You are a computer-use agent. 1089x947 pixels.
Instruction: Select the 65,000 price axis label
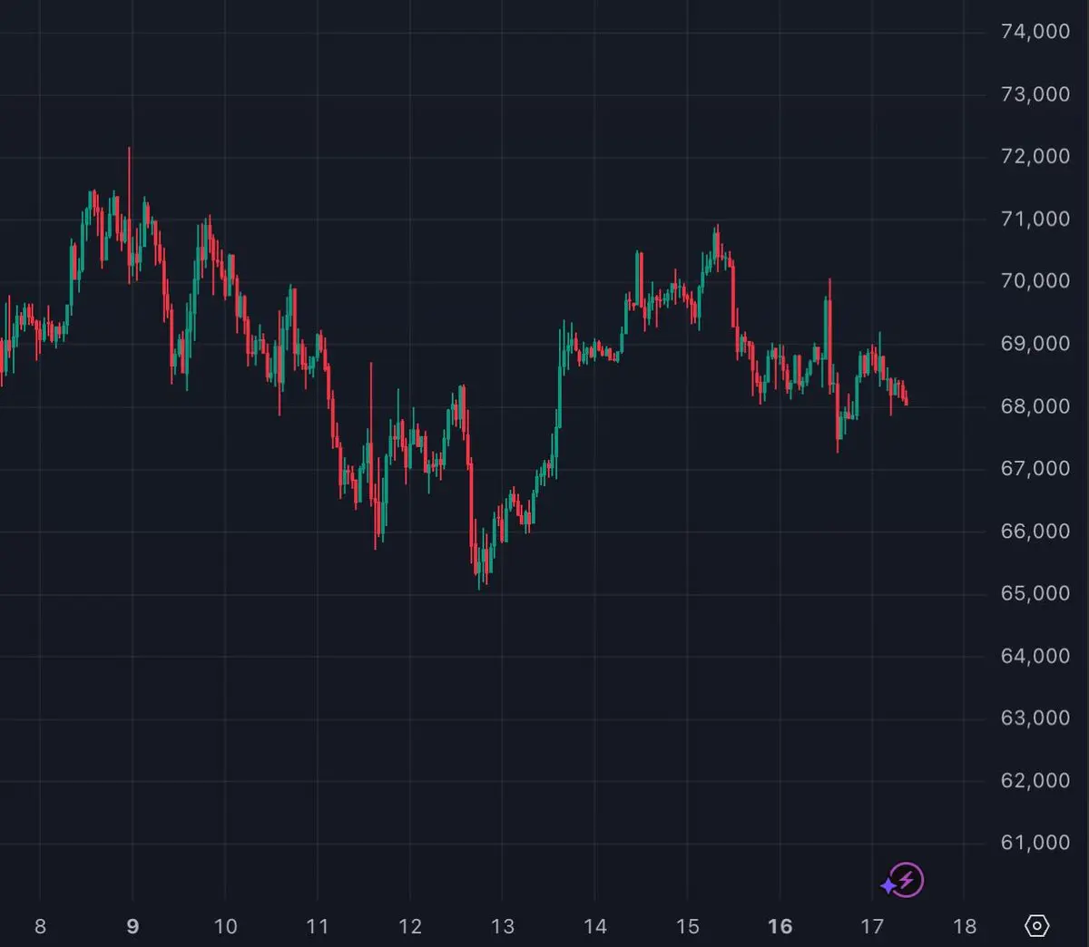(1035, 593)
